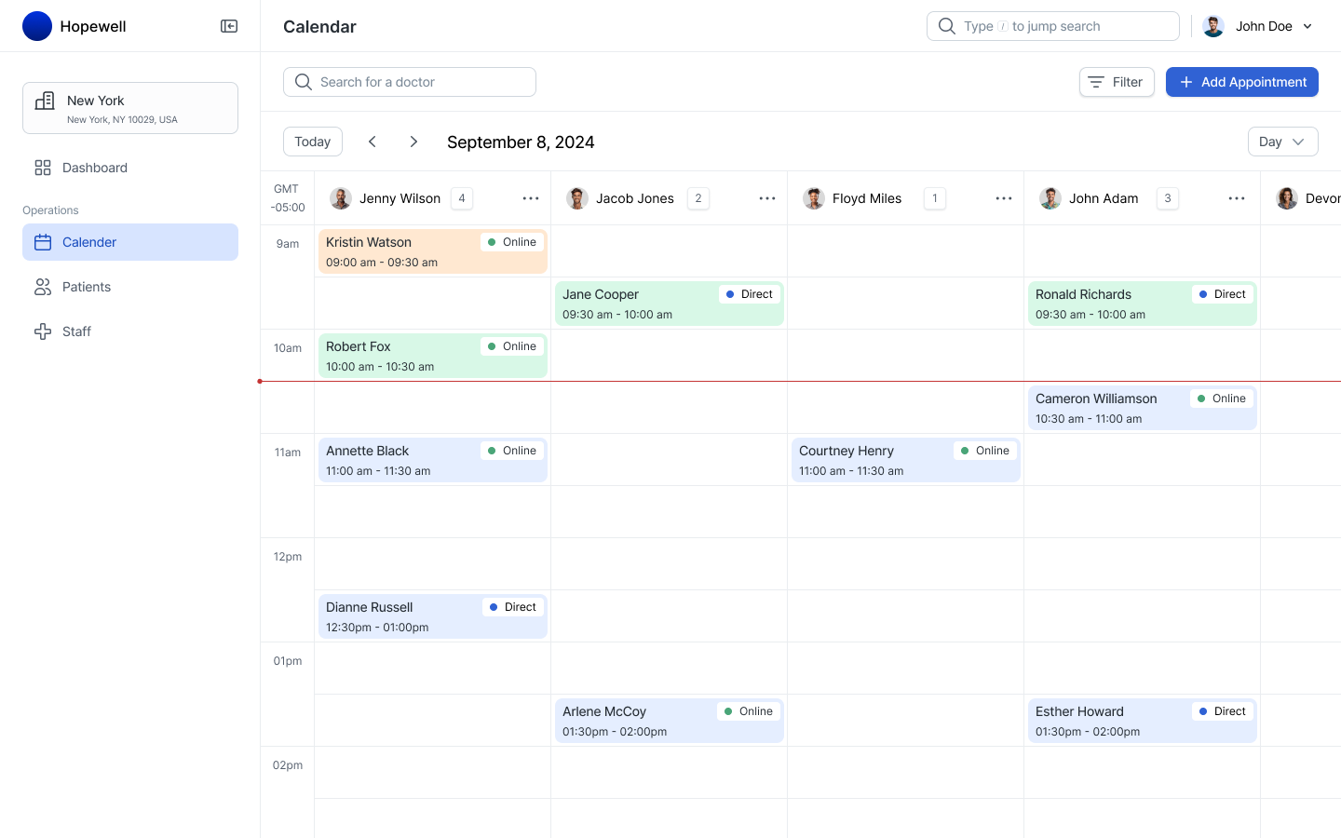Image resolution: width=1341 pixels, height=838 pixels.
Task: Click the red current-time marker
Action: coord(261,381)
